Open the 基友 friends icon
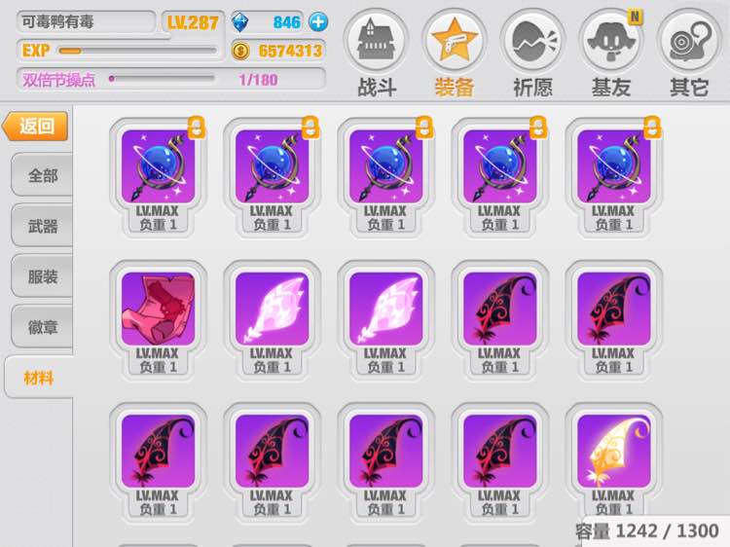This screenshot has width=730, height=547. pos(611,41)
